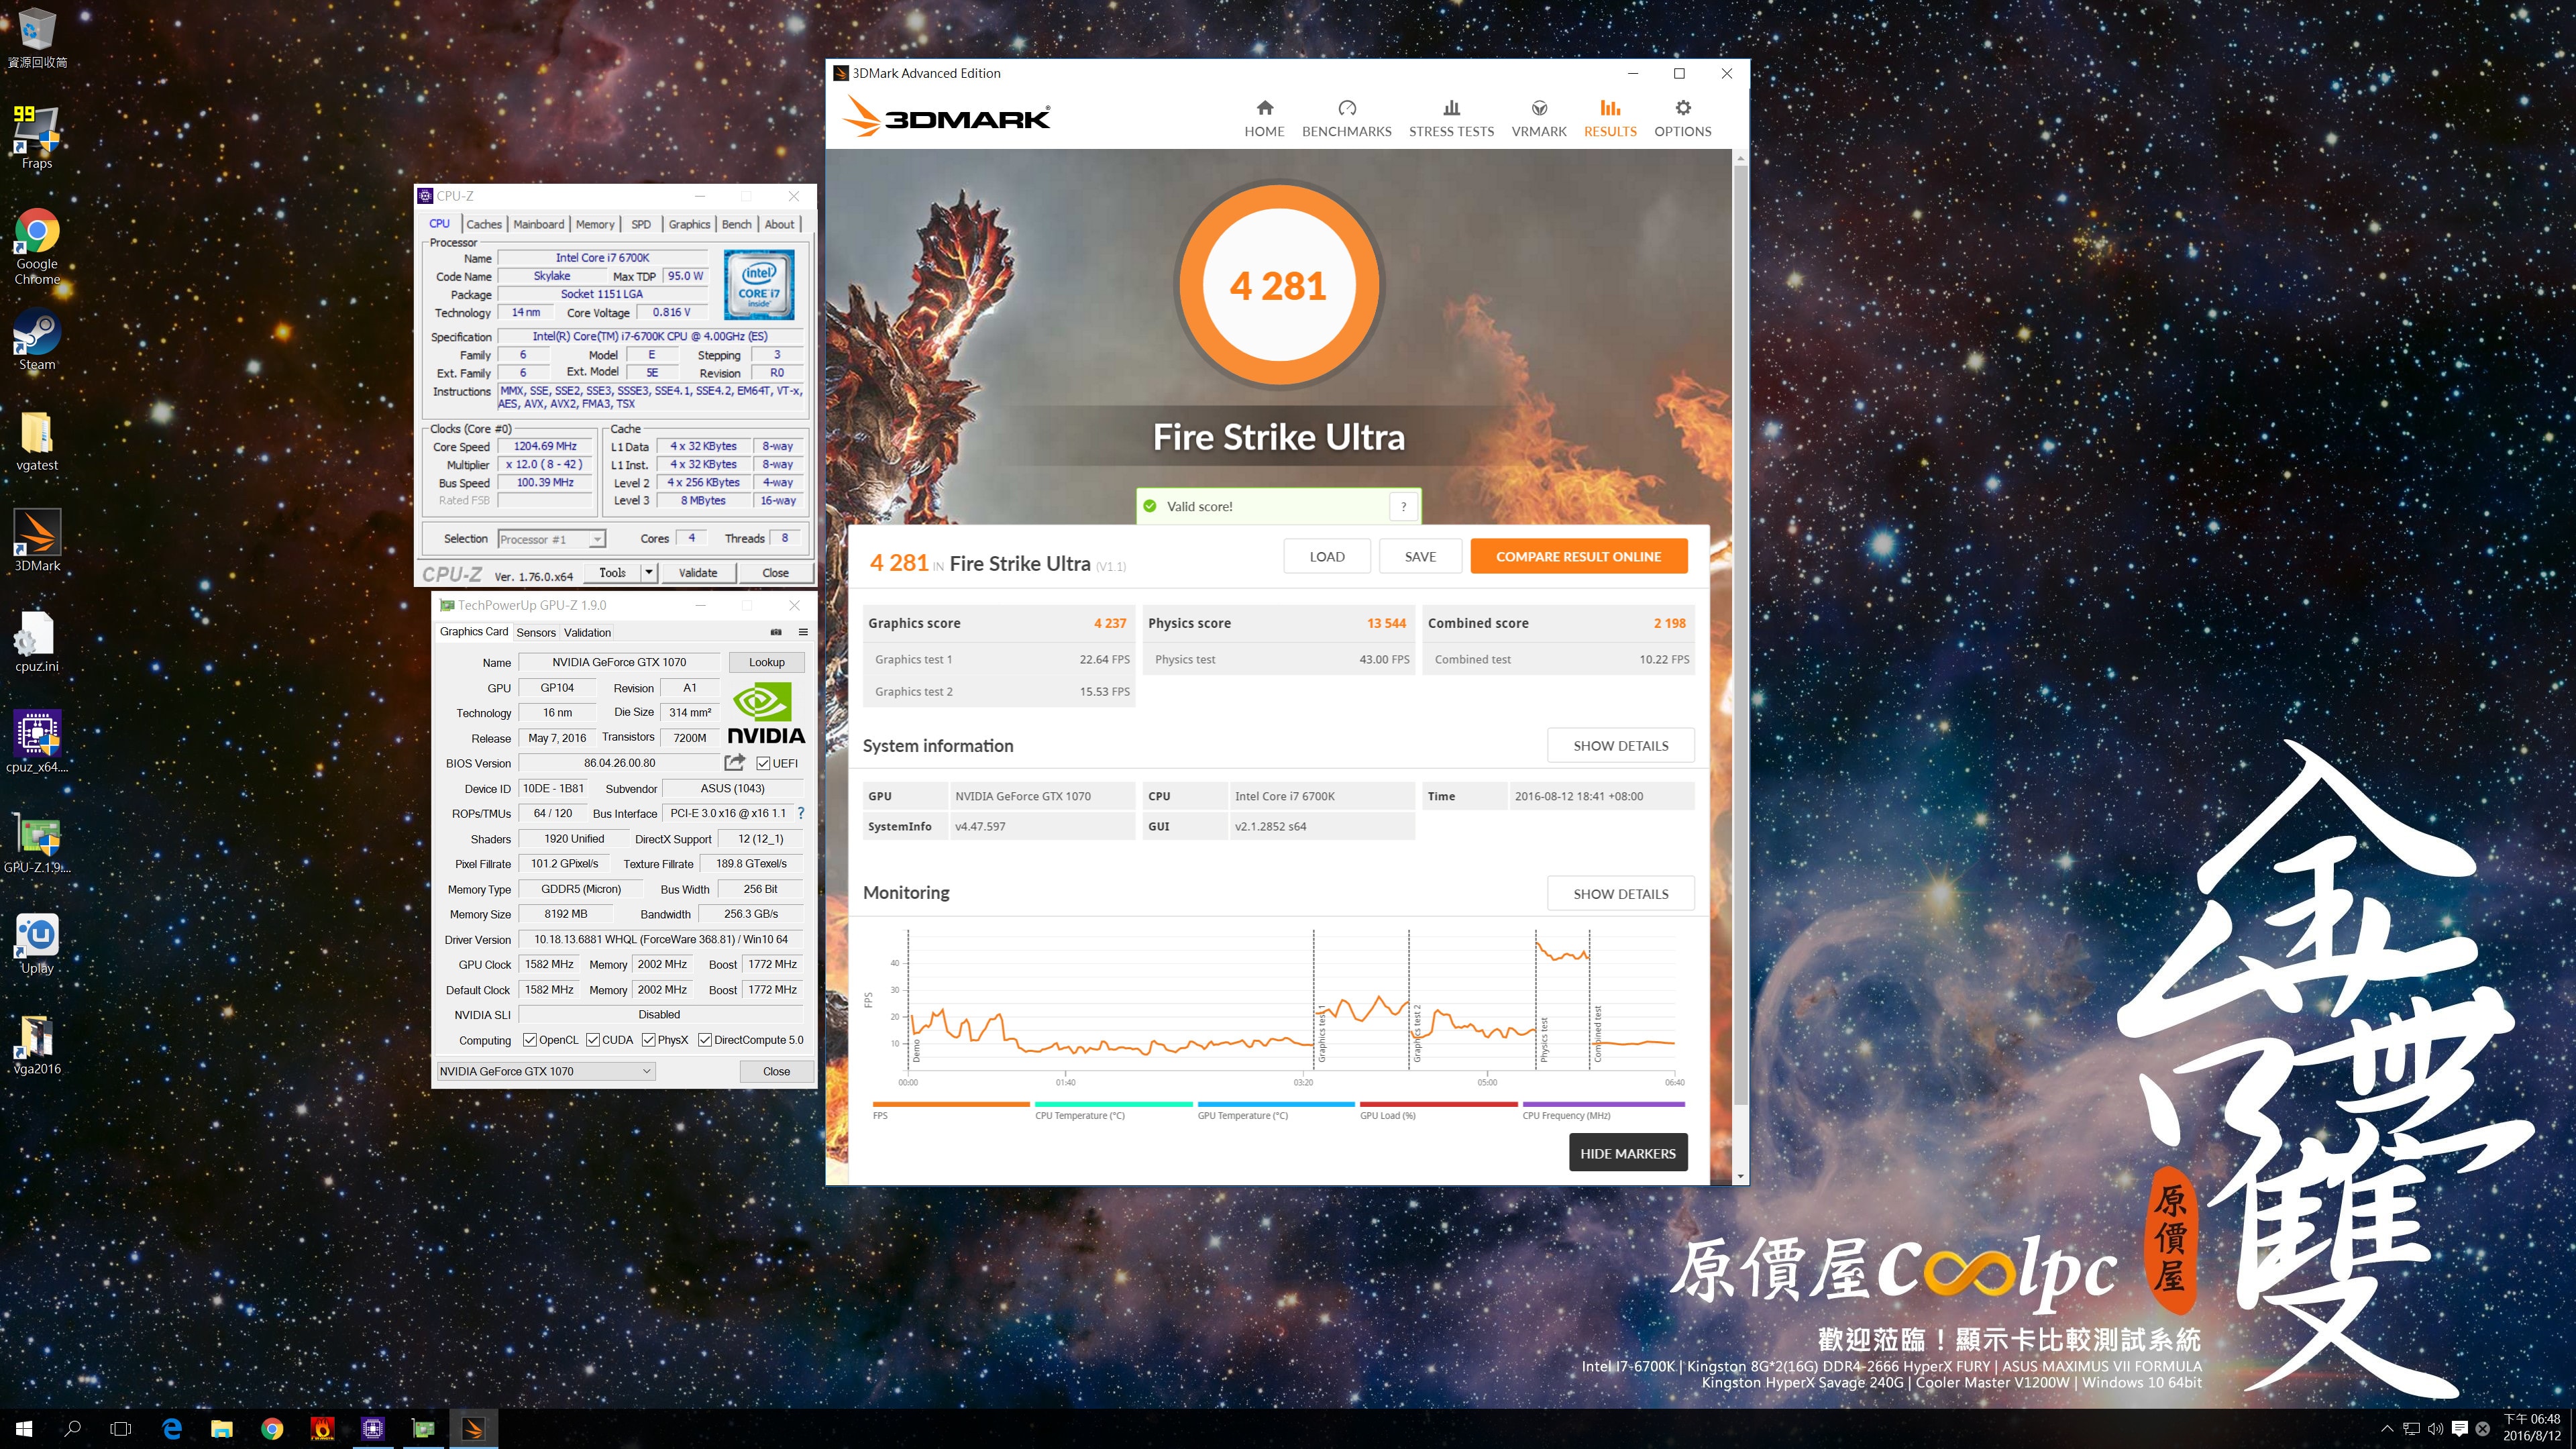Open the Steam desktop shortcut

[37, 340]
